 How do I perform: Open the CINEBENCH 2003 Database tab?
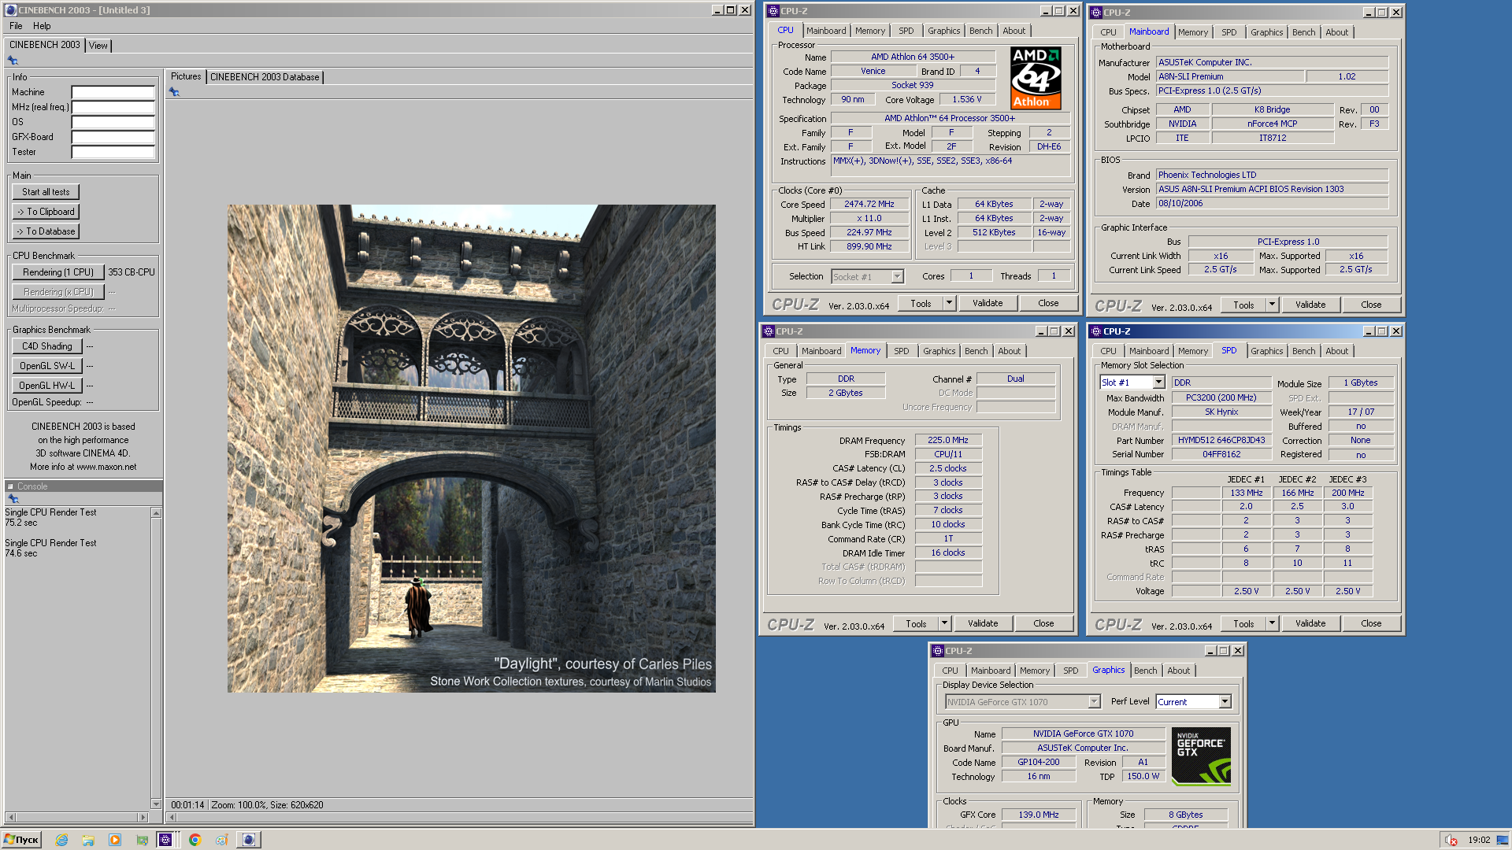click(265, 77)
